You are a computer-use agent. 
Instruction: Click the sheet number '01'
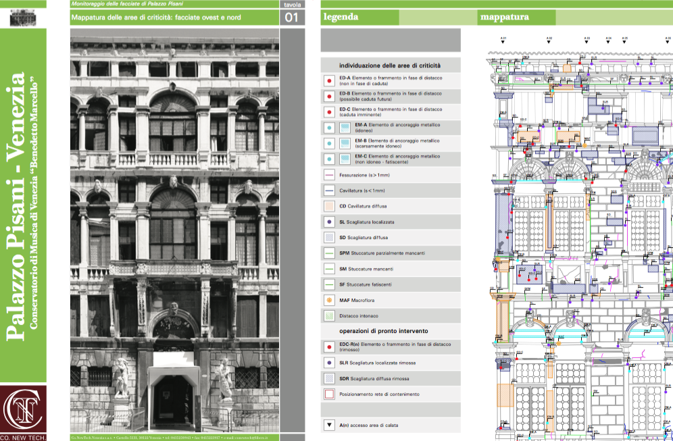(292, 18)
